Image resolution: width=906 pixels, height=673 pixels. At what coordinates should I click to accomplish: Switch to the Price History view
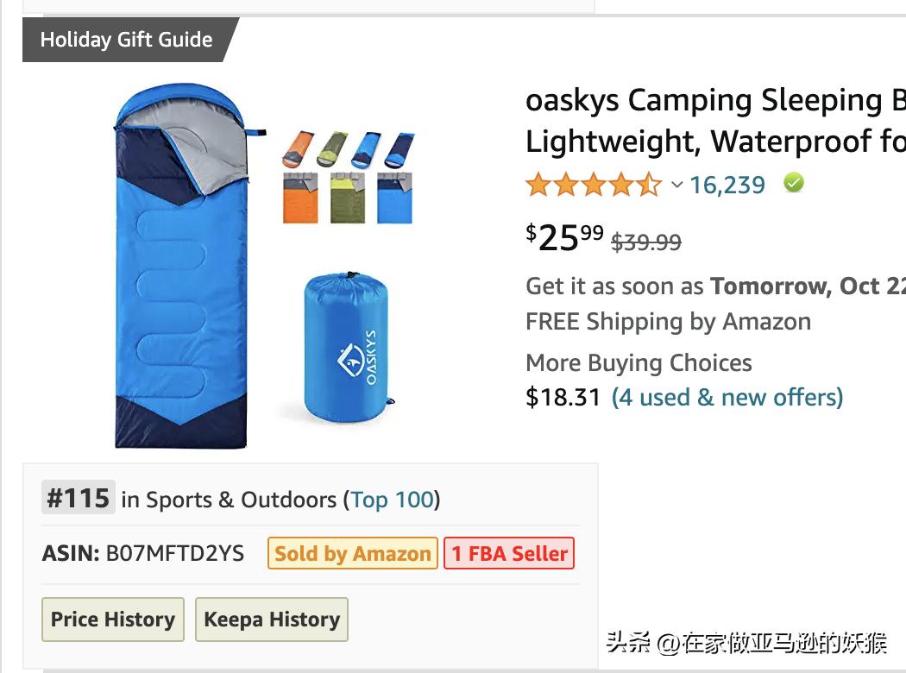112,619
